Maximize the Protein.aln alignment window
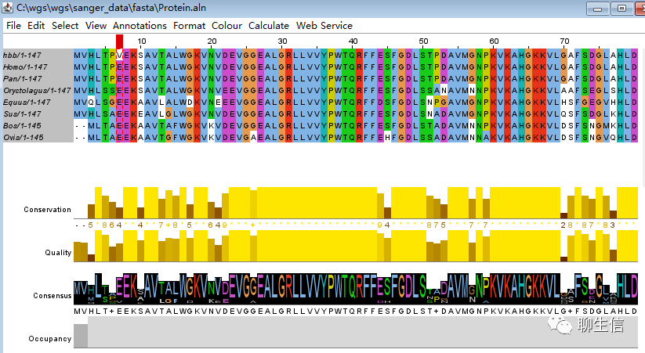 [621, 8]
